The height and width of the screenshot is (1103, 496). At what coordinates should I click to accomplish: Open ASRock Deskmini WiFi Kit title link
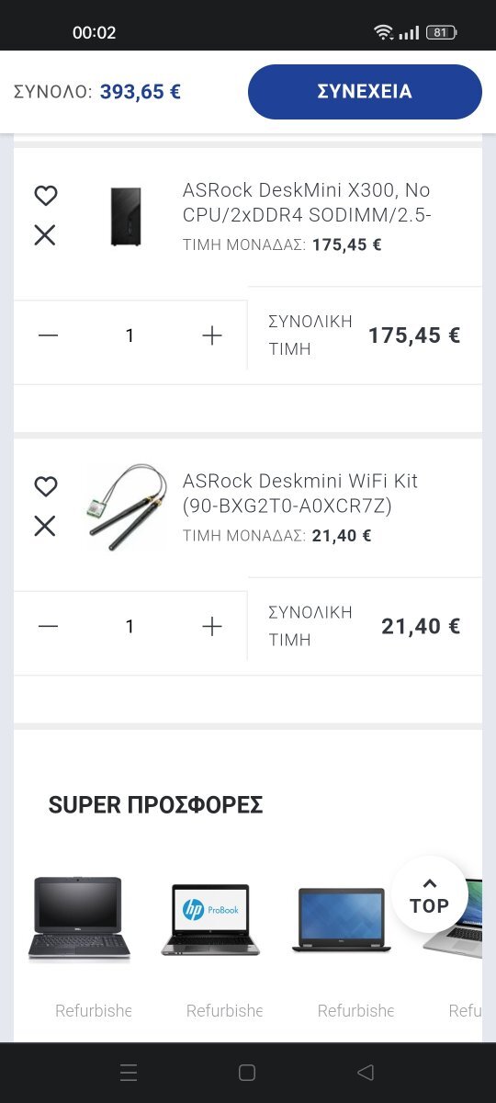pyautogui.click(x=300, y=494)
